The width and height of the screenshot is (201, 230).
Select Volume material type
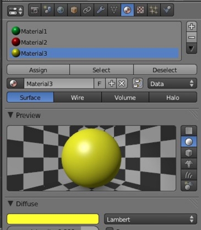coord(125,97)
